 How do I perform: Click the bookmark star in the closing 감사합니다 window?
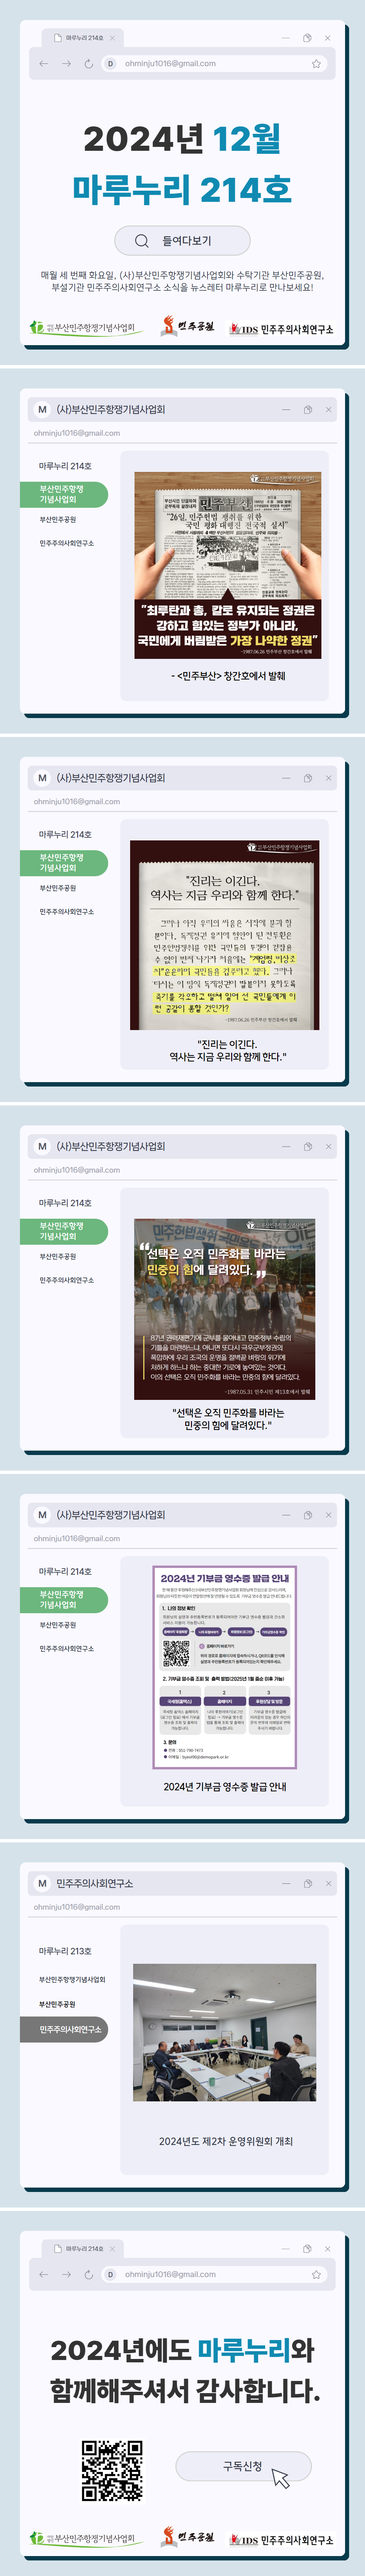316,2274
